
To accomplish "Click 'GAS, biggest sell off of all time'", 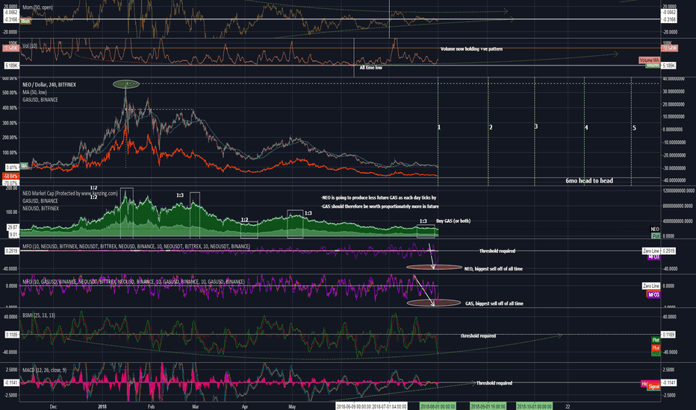I will point(494,303).
